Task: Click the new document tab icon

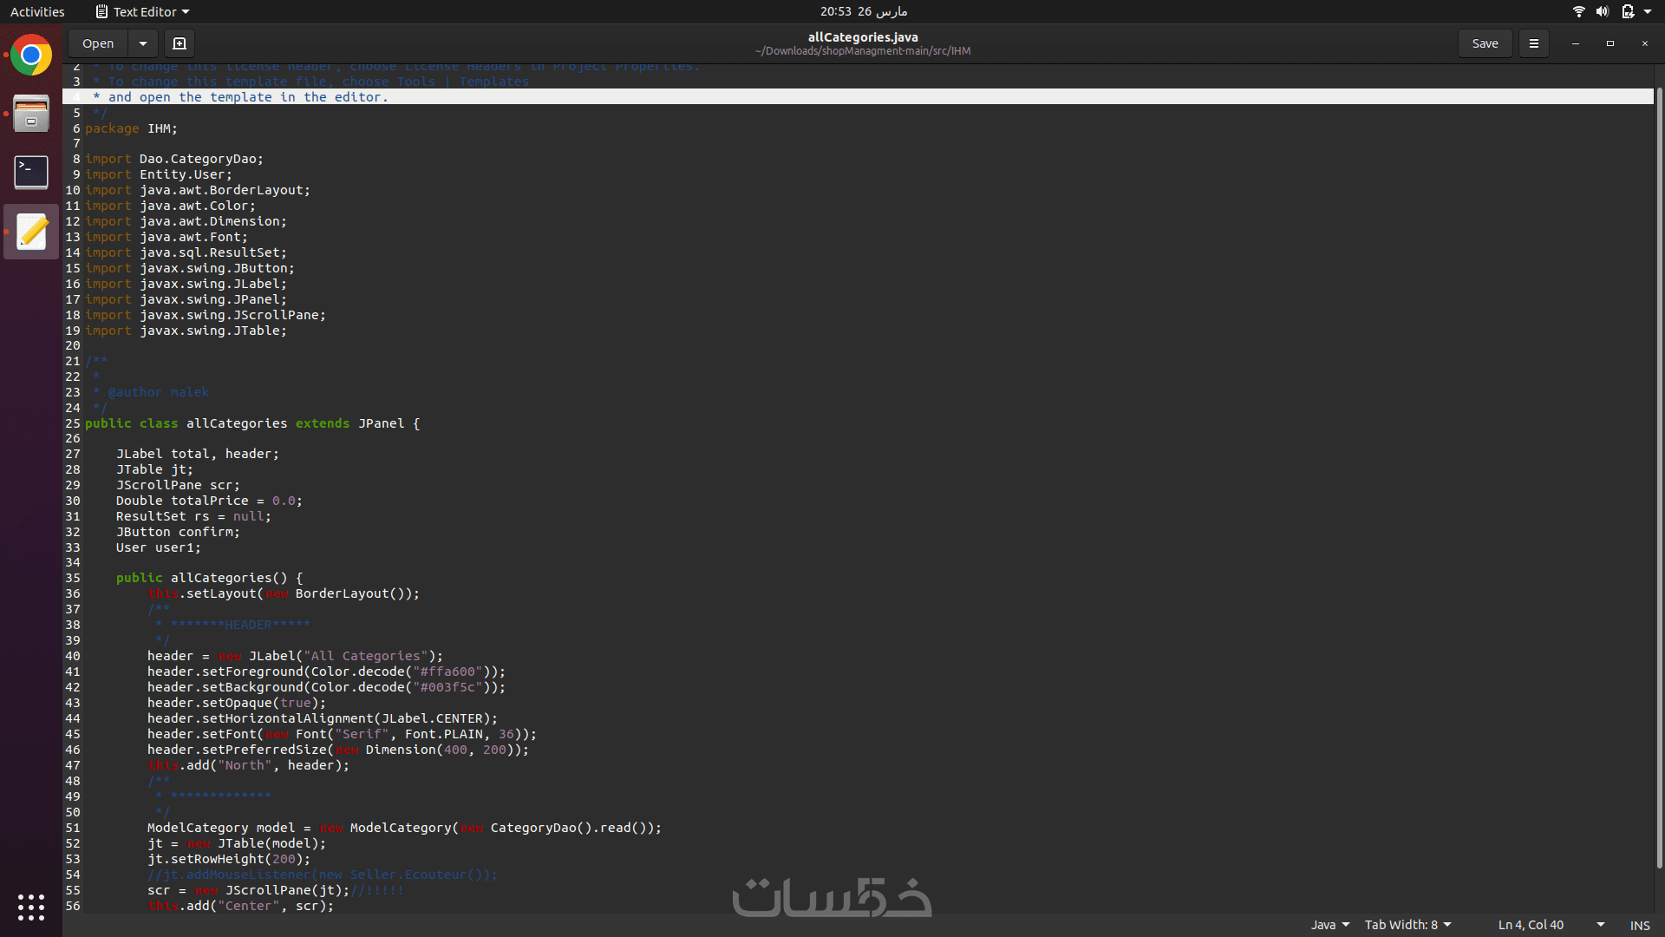Action: pos(180,43)
